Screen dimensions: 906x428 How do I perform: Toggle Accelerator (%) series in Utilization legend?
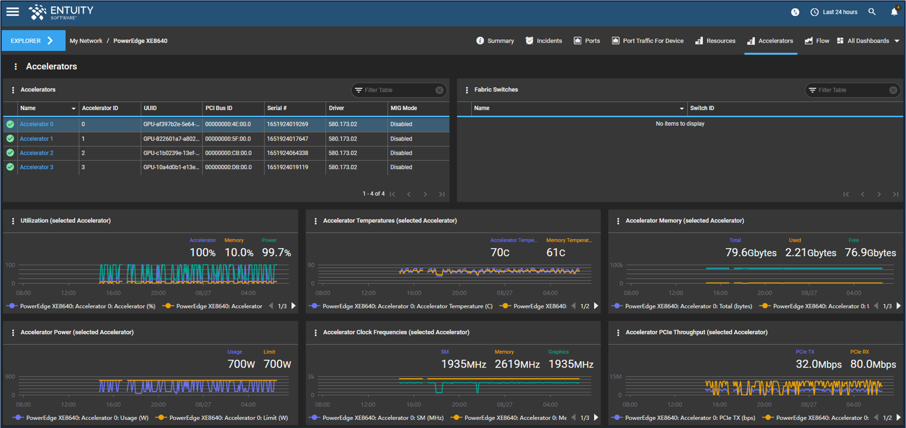[80, 306]
